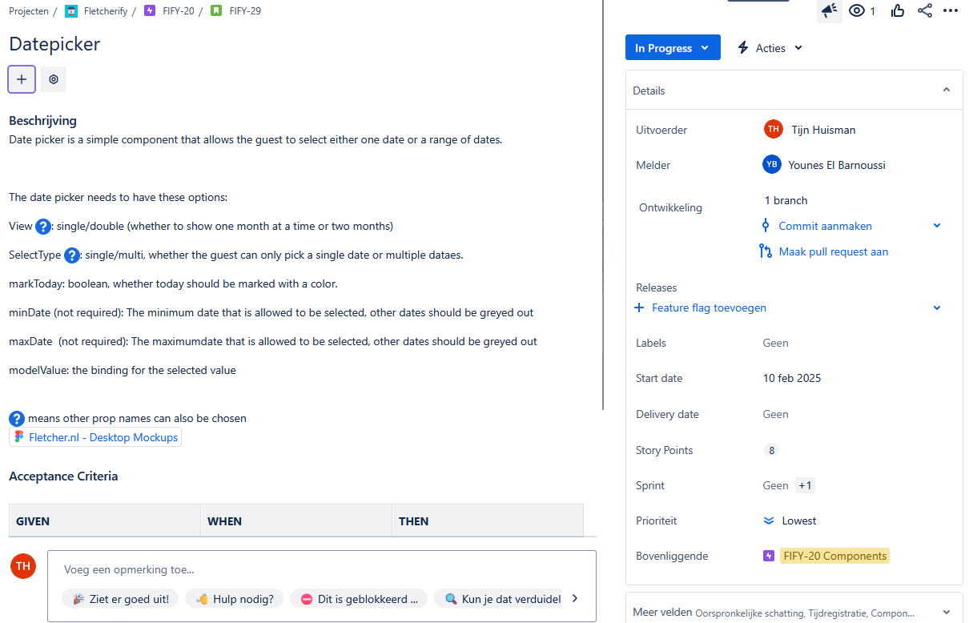Go to Projecten in breadcrumb

(x=28, y=11)
